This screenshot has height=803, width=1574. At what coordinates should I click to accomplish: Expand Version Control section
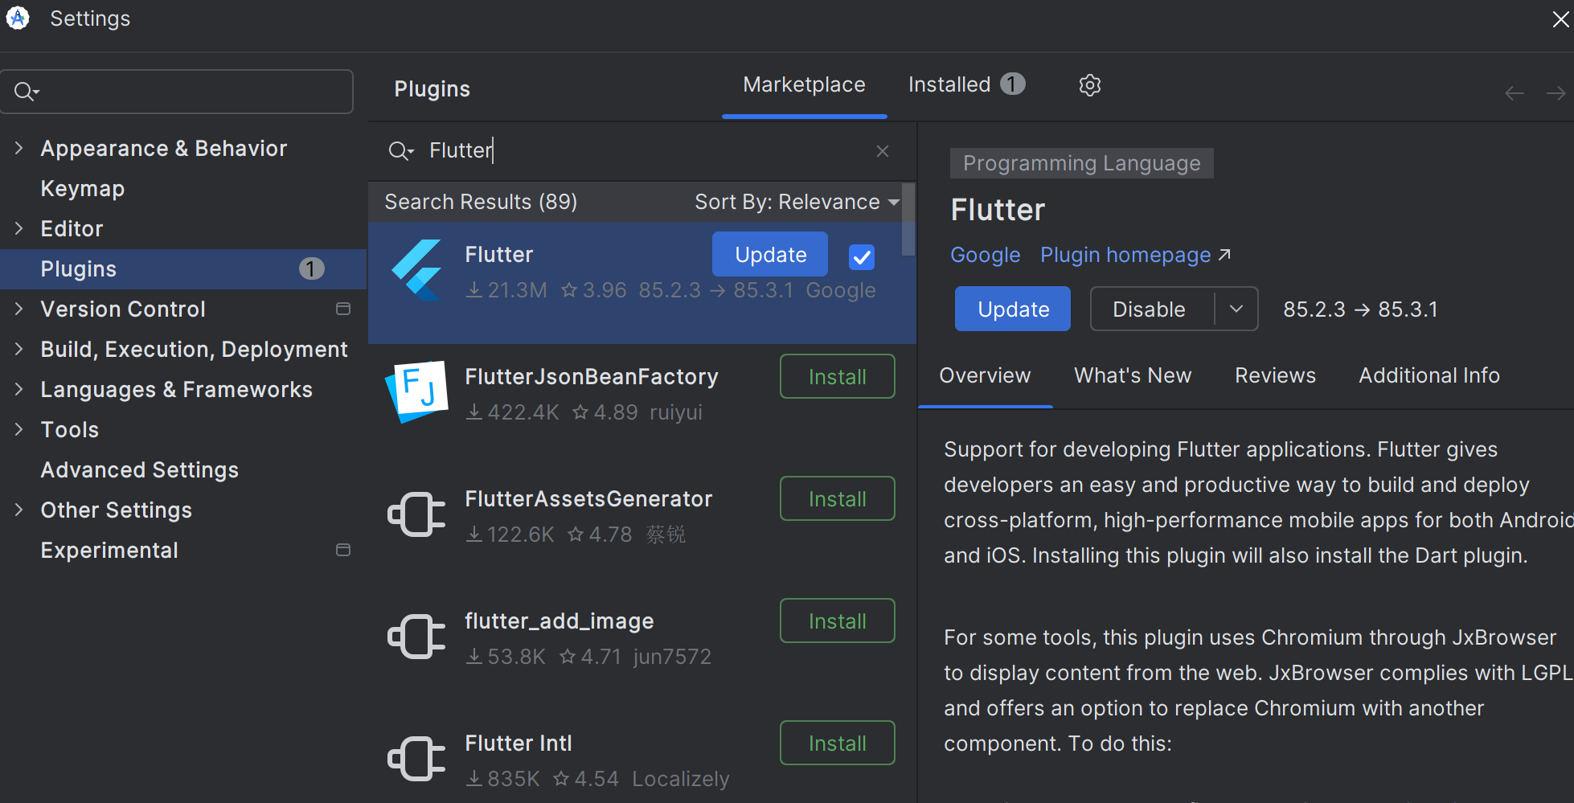(19, 309)
